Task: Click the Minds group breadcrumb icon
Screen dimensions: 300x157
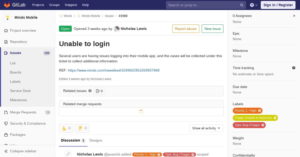Action: point(61,16)
